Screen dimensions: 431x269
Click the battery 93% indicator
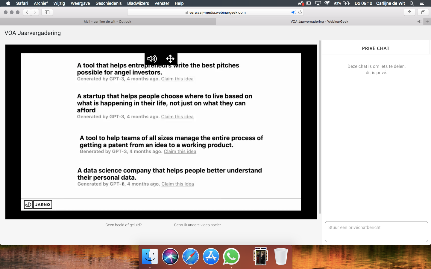(x=342, y=3)
